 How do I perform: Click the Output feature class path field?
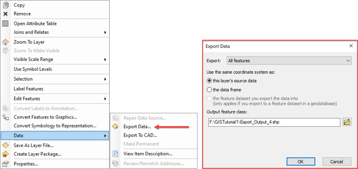(x=274, y=122)
